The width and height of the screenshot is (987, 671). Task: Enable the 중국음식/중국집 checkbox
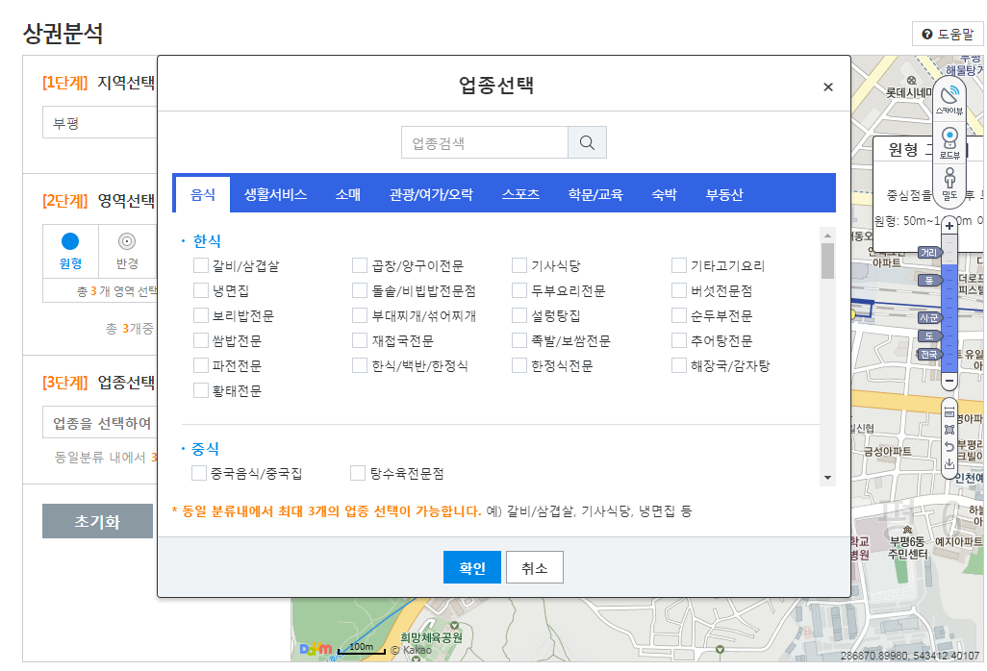pos(199,473)
